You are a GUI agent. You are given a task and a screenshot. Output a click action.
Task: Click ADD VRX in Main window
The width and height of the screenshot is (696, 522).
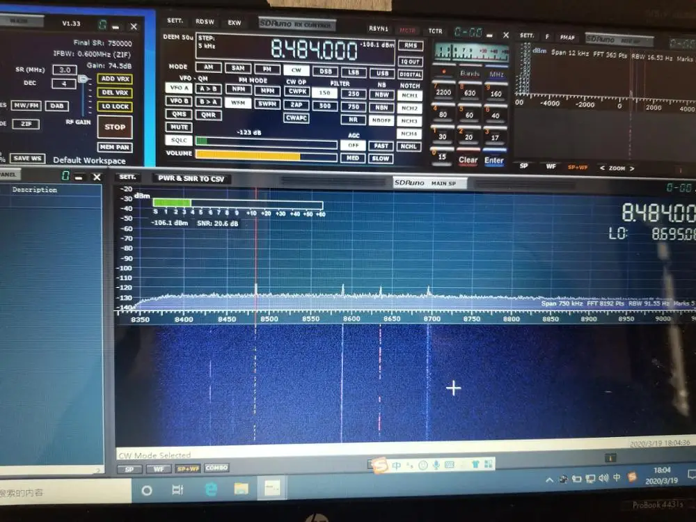tap(115, 79)
